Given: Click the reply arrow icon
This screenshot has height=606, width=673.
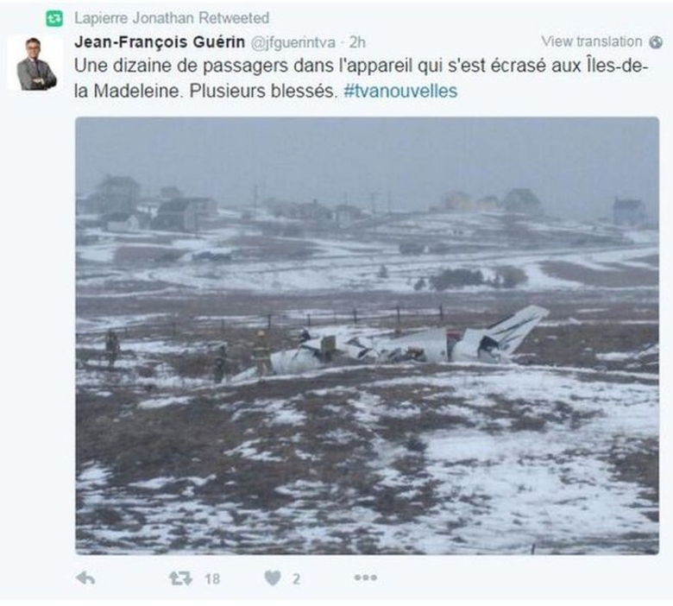Looking at the screenshot, I should [x=85, y=578].
